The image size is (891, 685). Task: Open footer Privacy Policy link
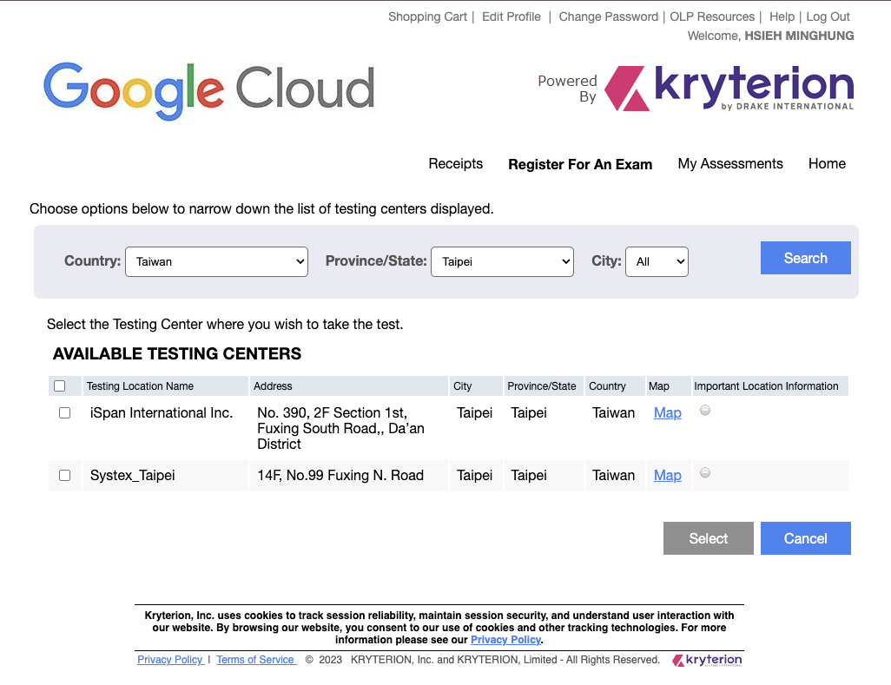(170, 660)
